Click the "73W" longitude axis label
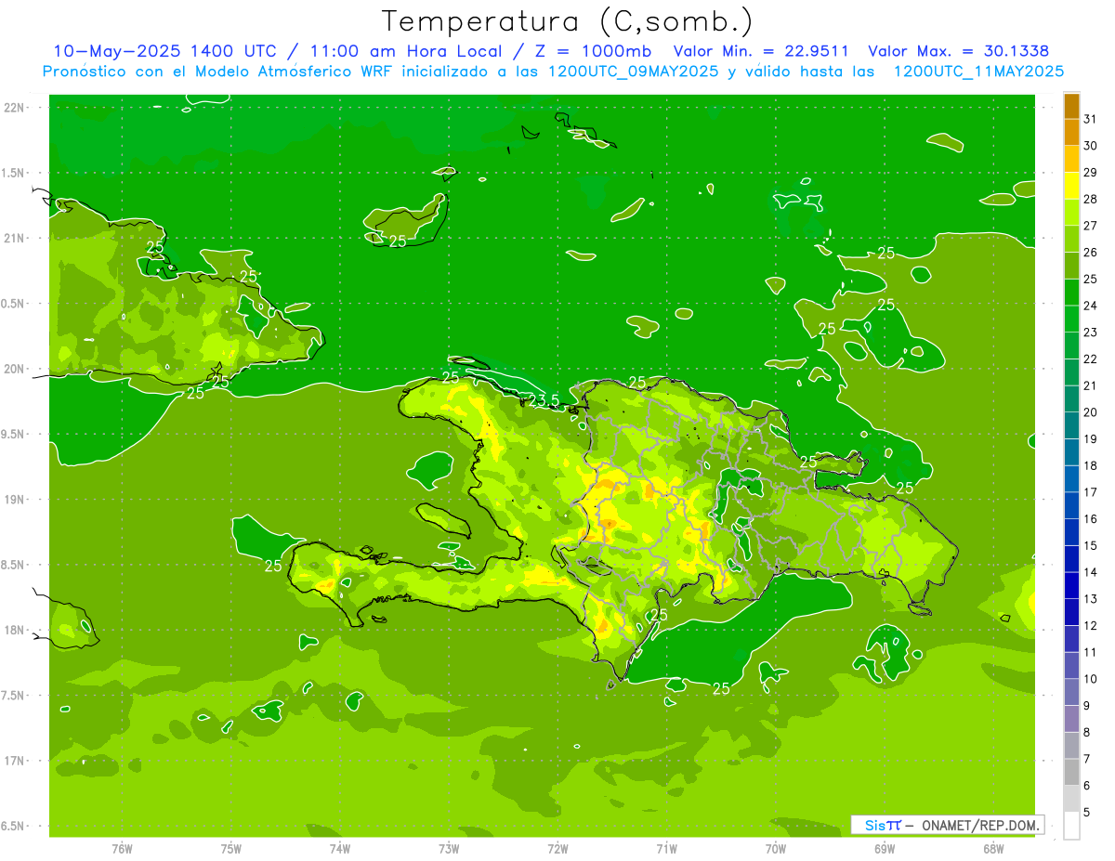Viewport: 1115px width, 861px height. [x=449, y=849]
